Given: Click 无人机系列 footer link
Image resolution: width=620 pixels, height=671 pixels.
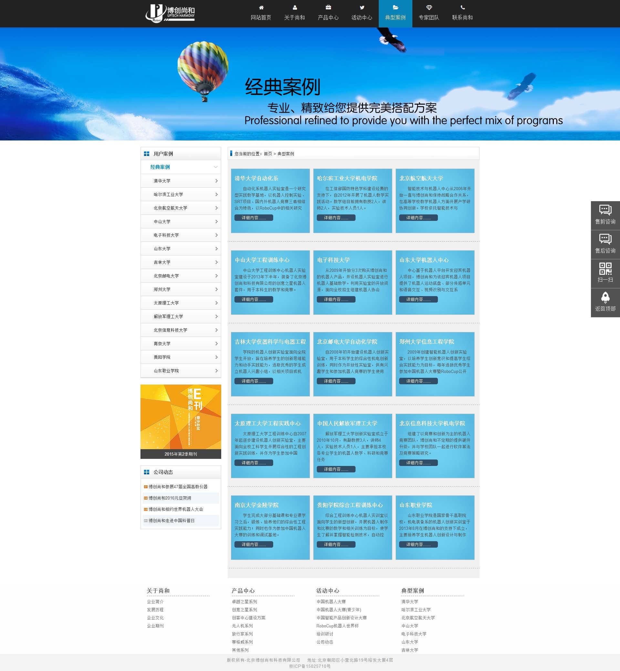Looking at the screenshot, I should pyautogui.click(x=243, y=626).
